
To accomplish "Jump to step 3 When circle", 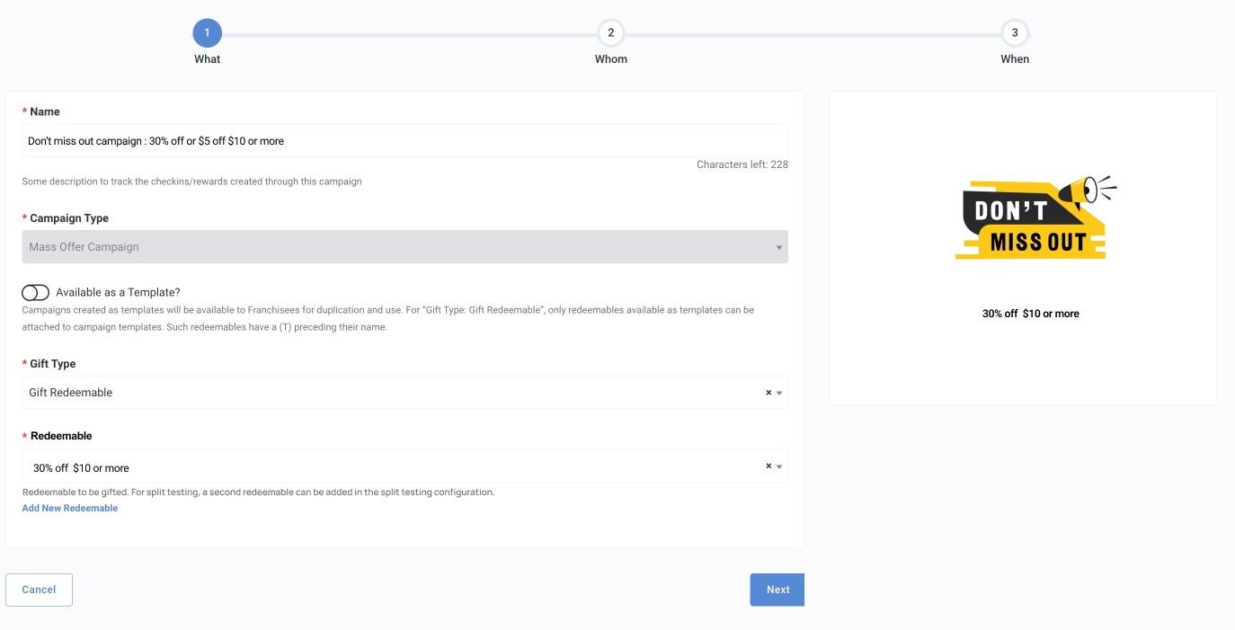I will pos(1015,33).
